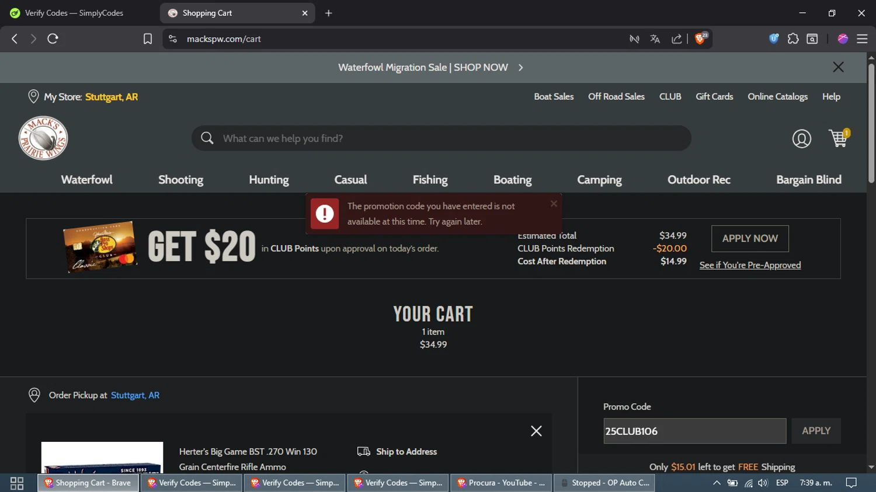Dismiss the promotion code error alert
The image size is (876, 492).
click(554, 204)
